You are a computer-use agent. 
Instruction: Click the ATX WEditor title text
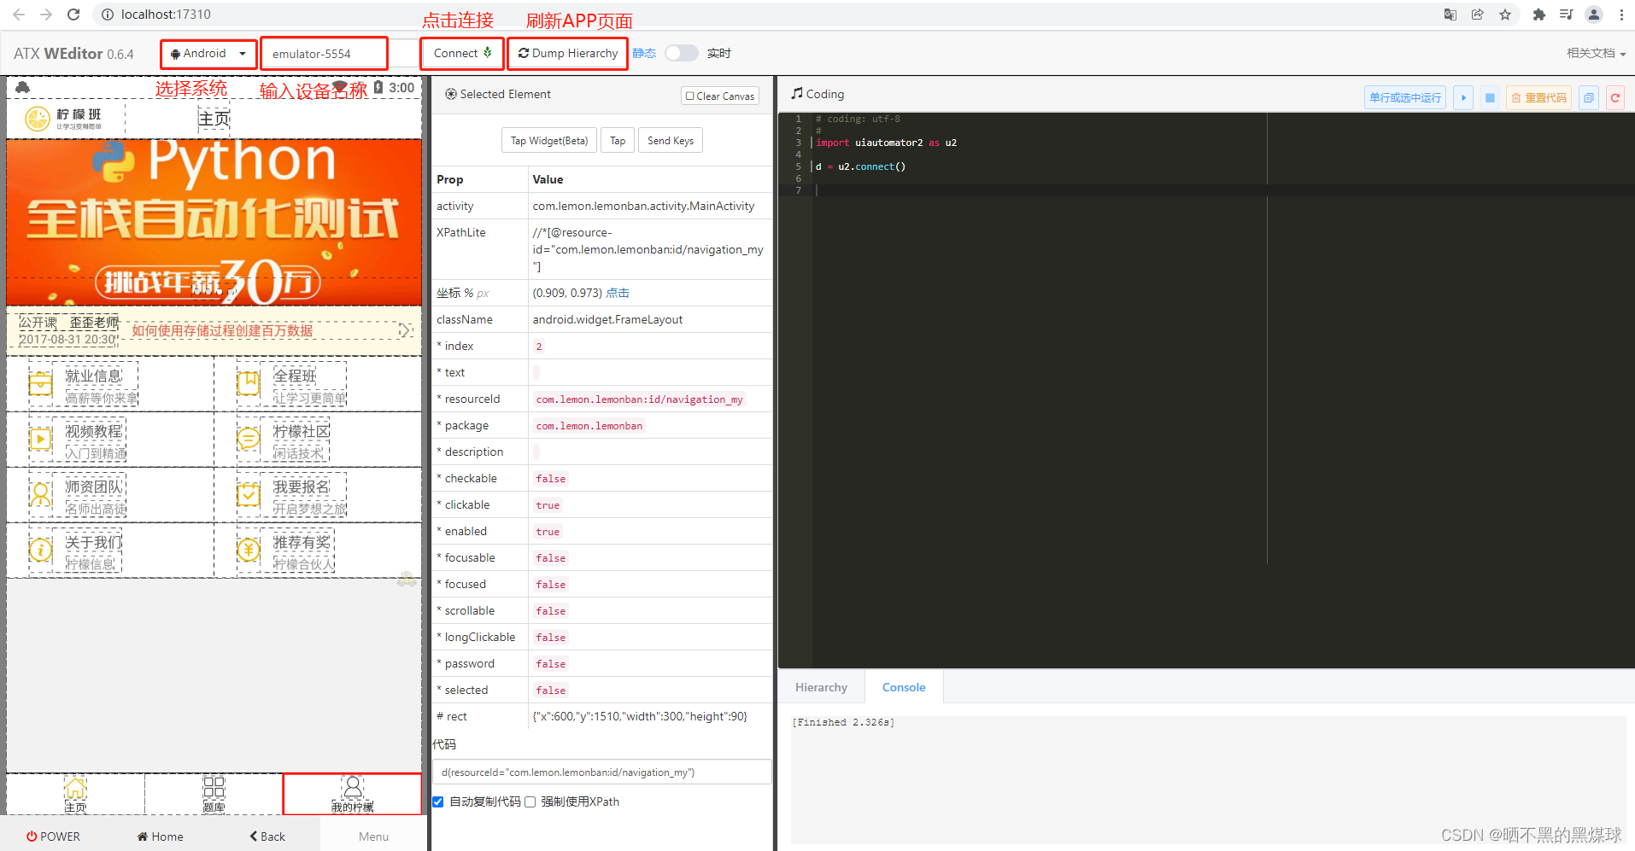[x=73, y=53]
